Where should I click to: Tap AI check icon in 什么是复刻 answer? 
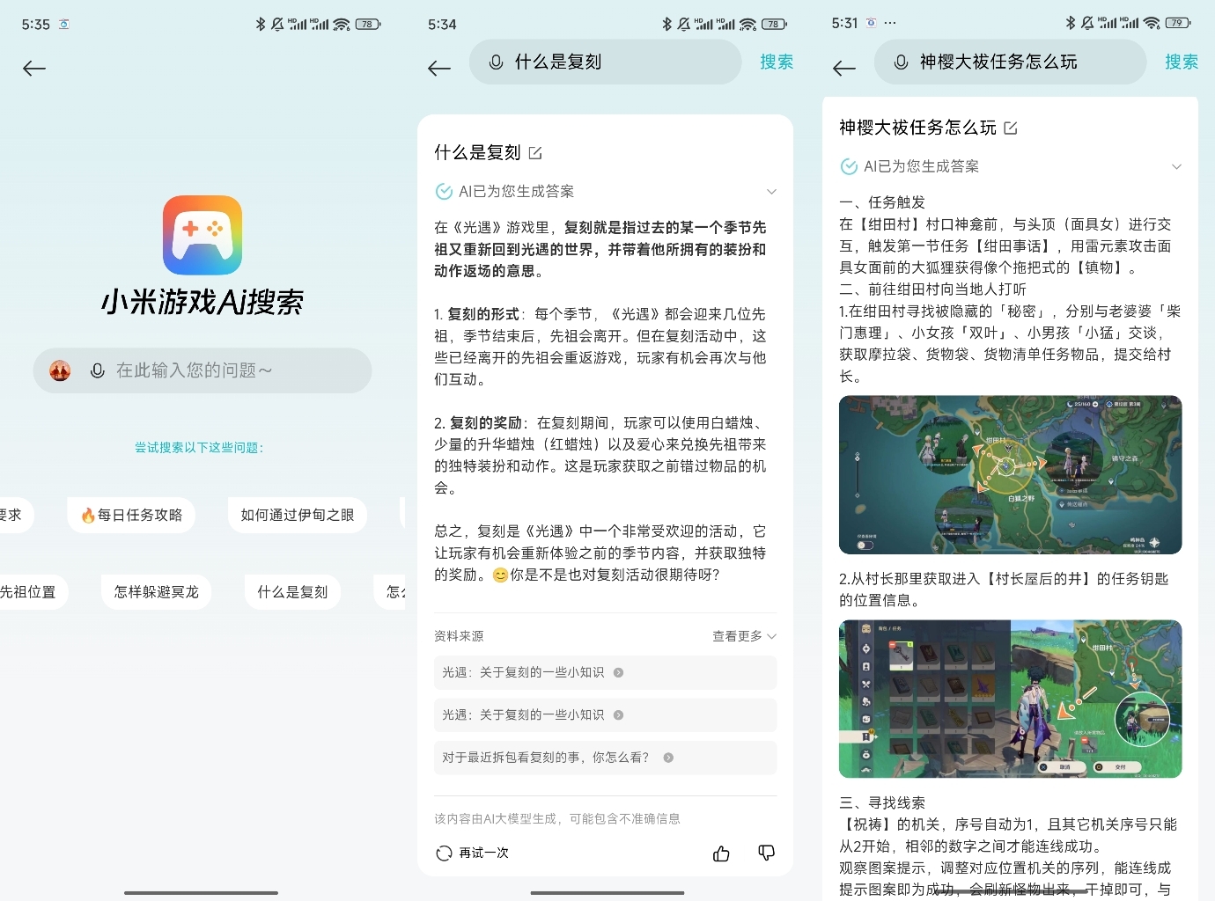click(x=444, y=192)
